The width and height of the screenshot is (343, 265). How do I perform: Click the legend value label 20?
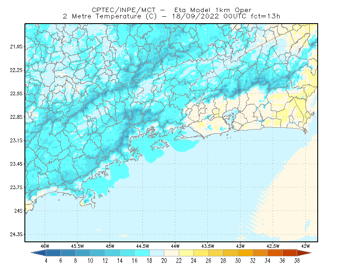164,261
